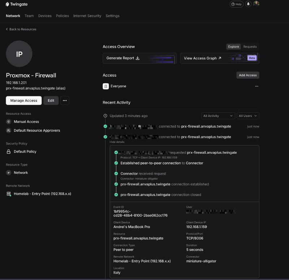289x280 pixels.
Task: Go to the Settings tab
Action: pos(112,16)
